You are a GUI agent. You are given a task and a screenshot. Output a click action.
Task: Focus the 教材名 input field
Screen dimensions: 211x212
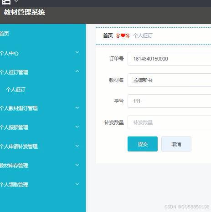170,80
